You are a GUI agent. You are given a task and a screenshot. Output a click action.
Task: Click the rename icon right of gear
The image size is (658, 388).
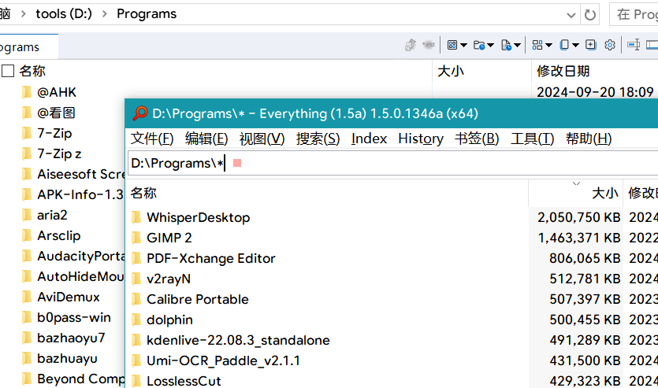(633, 45)
